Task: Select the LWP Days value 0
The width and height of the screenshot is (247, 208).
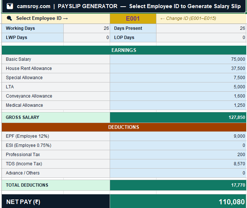Action: (x=87, y=38)
